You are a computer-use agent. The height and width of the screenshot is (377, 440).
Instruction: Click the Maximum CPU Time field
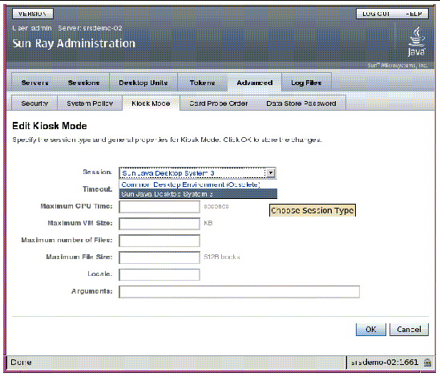click(x=159, y=207)
